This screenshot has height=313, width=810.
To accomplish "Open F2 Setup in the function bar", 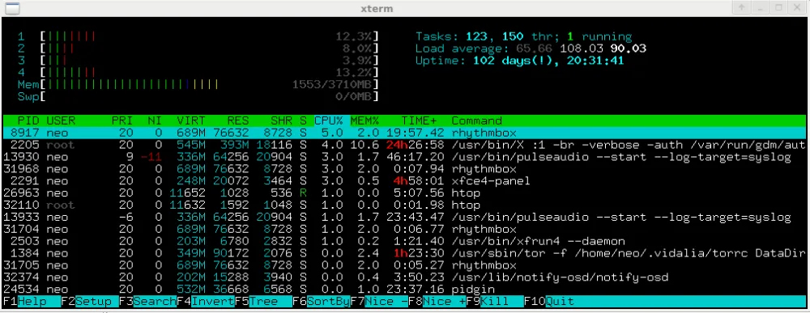I will 90,302.
